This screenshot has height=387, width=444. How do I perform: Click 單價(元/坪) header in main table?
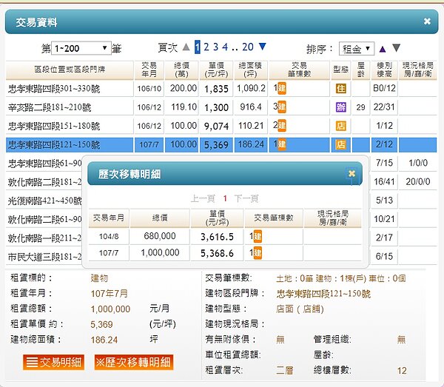tap(216, 70)
